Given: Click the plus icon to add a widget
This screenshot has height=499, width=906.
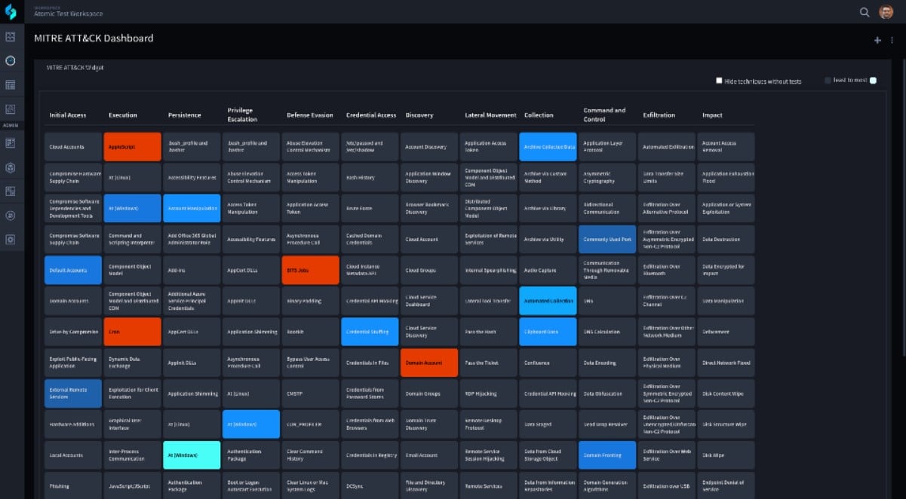Looking at the screenshot, I should (877, 40).
